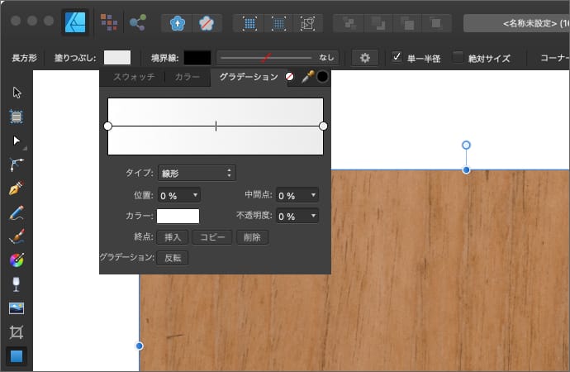Select the Transparency wine glass tool

16,285
